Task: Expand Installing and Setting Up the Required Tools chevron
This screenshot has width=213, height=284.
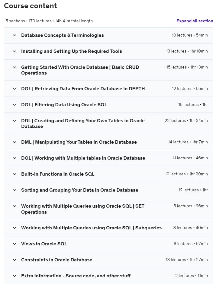Action: tap(15, 51)
